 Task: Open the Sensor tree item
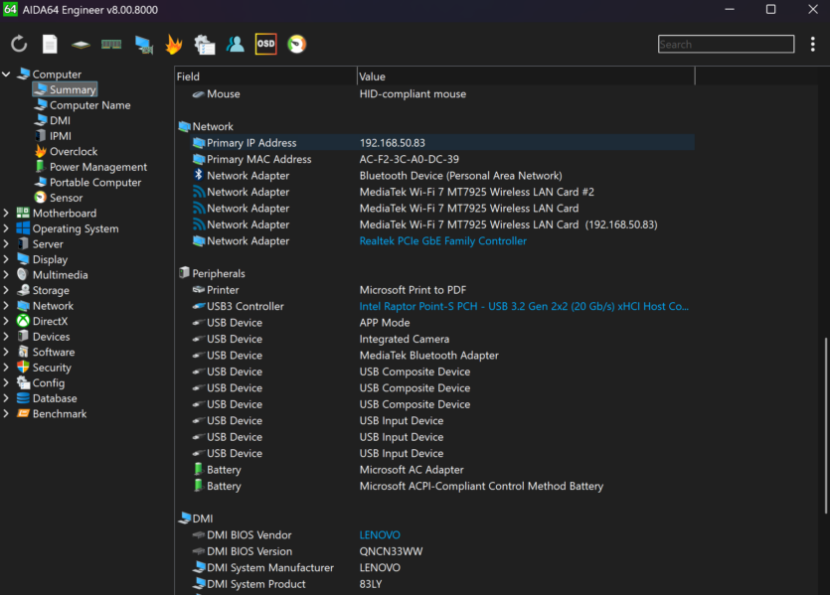(59, 198)
